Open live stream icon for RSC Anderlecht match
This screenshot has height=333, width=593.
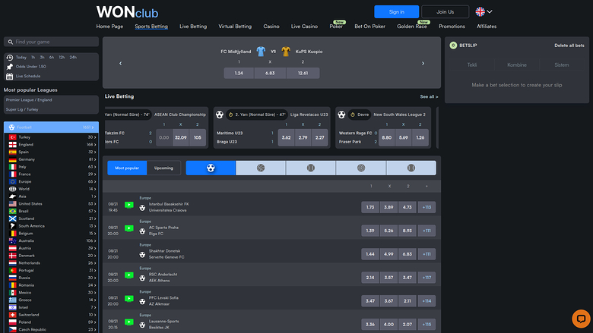click(129, 275)
